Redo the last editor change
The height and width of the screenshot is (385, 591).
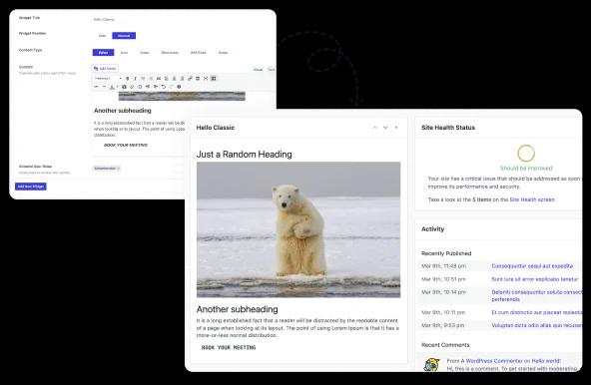point(171,87)
